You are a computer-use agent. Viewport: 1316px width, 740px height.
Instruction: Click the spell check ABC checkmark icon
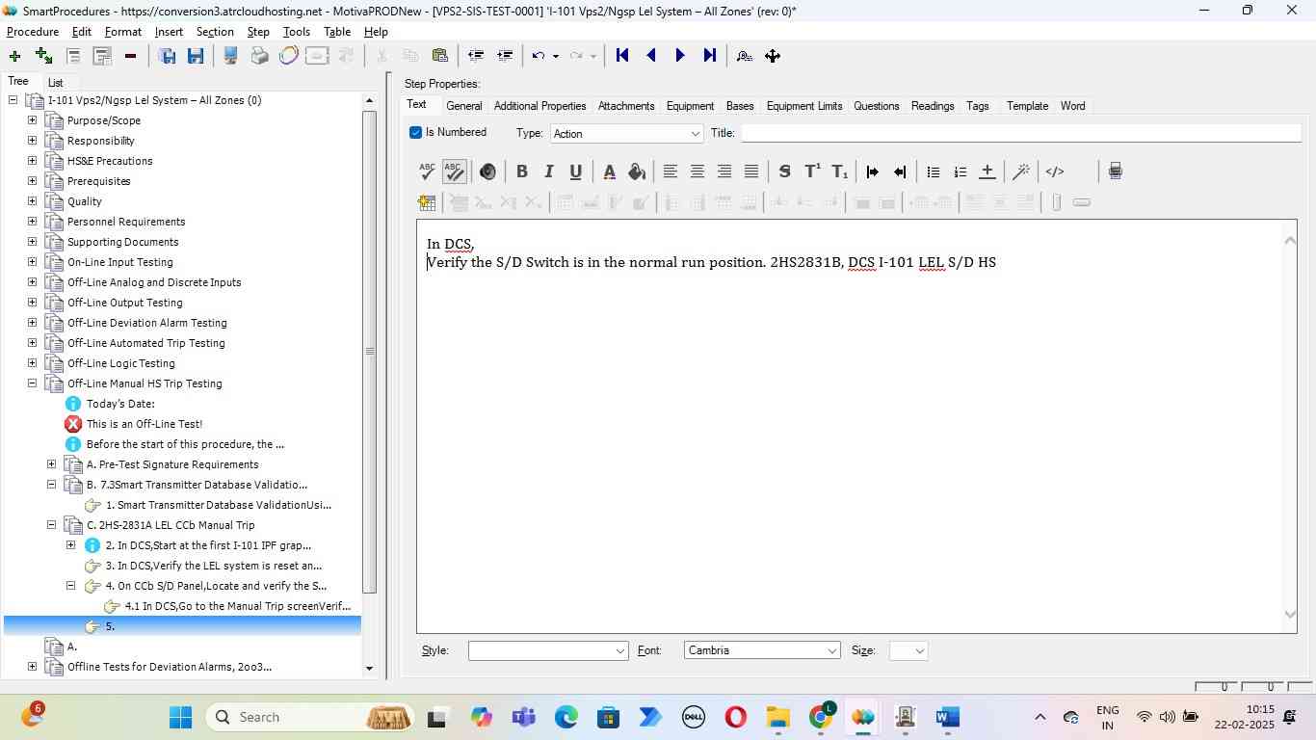pyautogui.click(x=427, y=172)
